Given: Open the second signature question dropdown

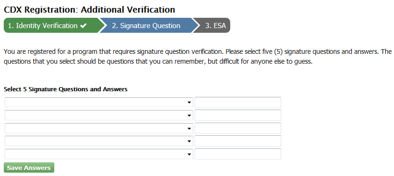Looking at the screenshot, I should click(99, 115).
